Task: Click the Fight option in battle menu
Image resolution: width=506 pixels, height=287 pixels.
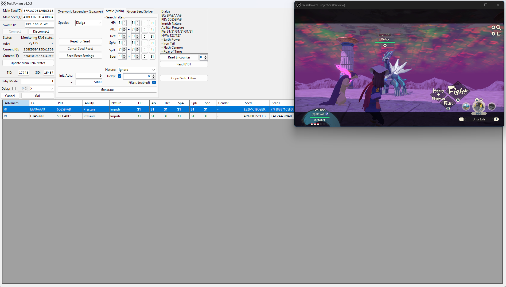Action: point(458,91)
